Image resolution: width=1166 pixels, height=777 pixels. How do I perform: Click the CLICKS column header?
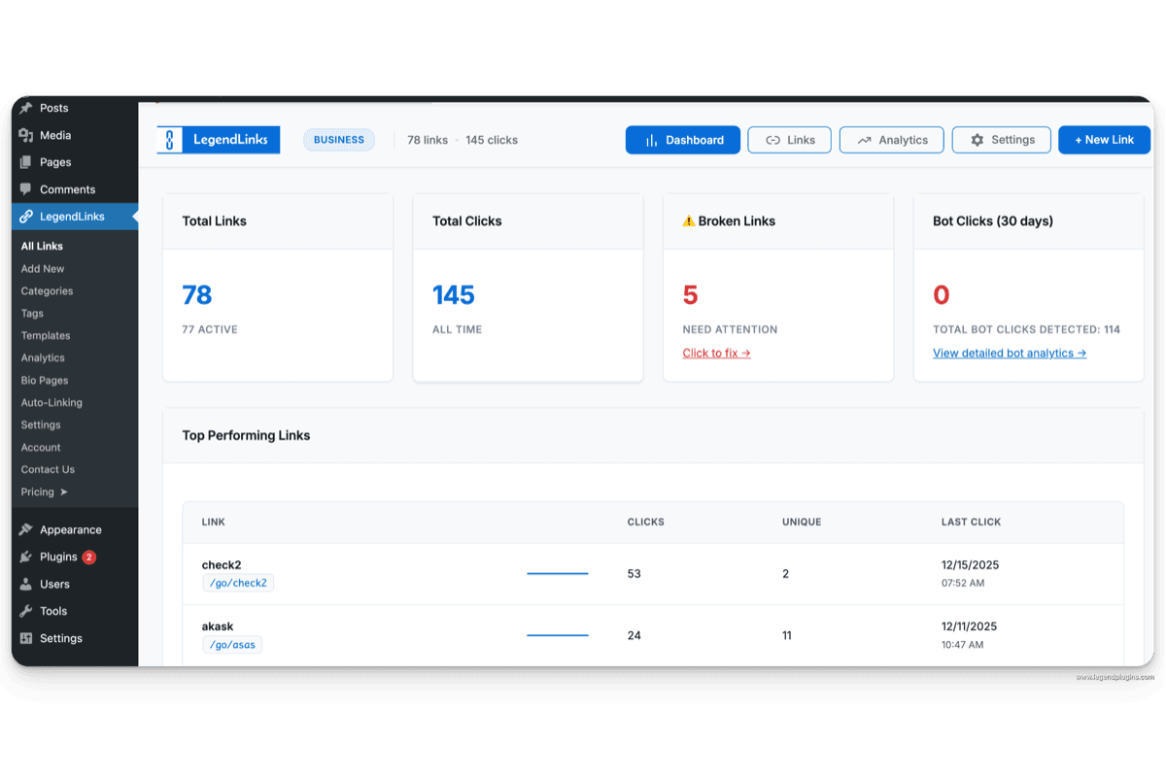coord(646,522)
